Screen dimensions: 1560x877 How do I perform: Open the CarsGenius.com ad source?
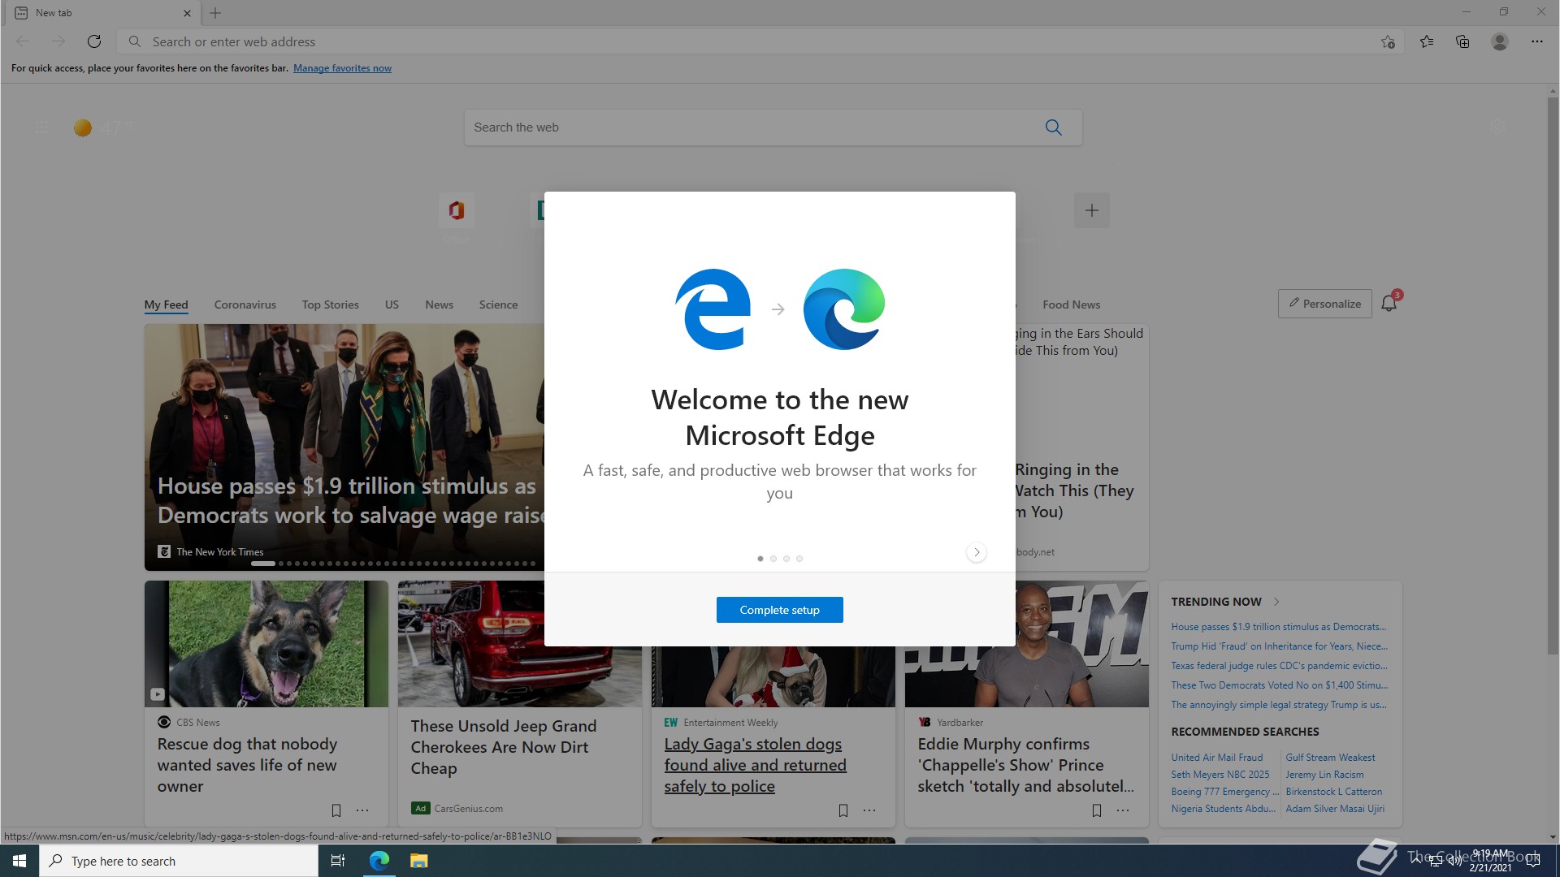tap(468, 809)
